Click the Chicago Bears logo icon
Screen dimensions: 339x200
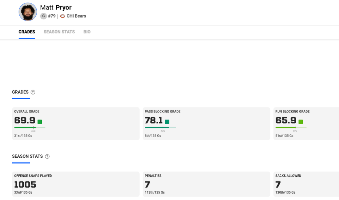(x=62, y=16)
